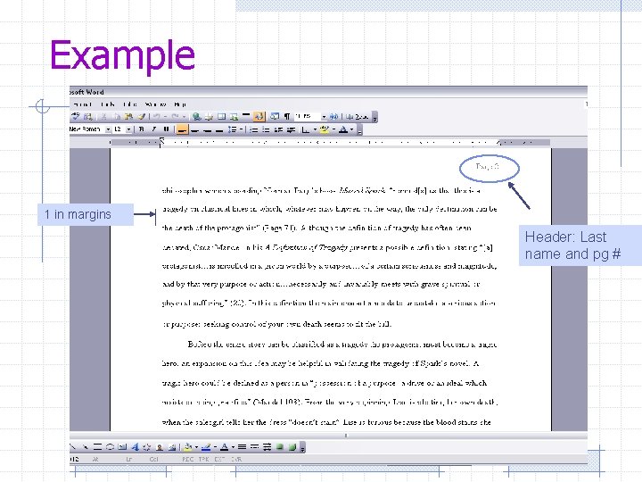642x482 pixels.
Task: Open the Line Spacing dropdown
Action: (242, 129)
